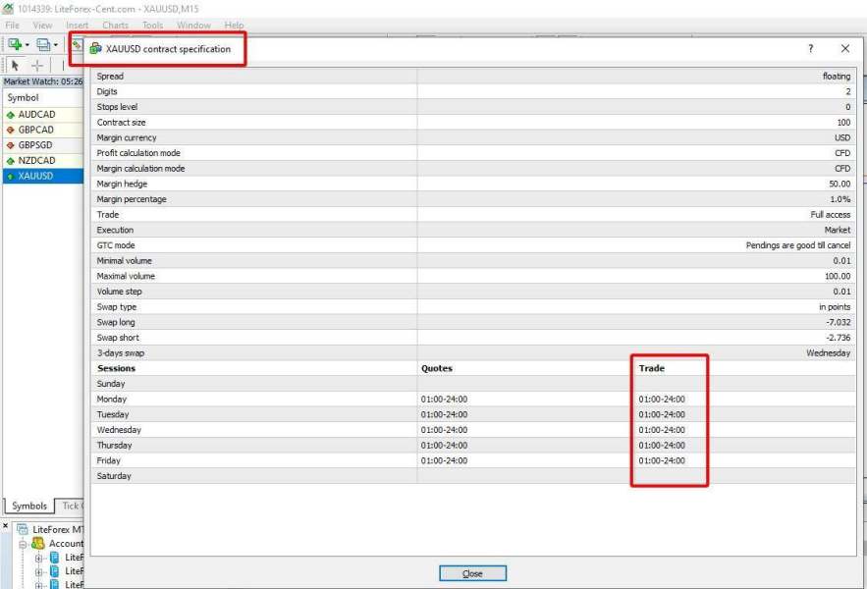Click the Accounts folder icon in Navigator
Image resolution: width=867 pixels, height=589 pixels.
[x=38, y=544]
